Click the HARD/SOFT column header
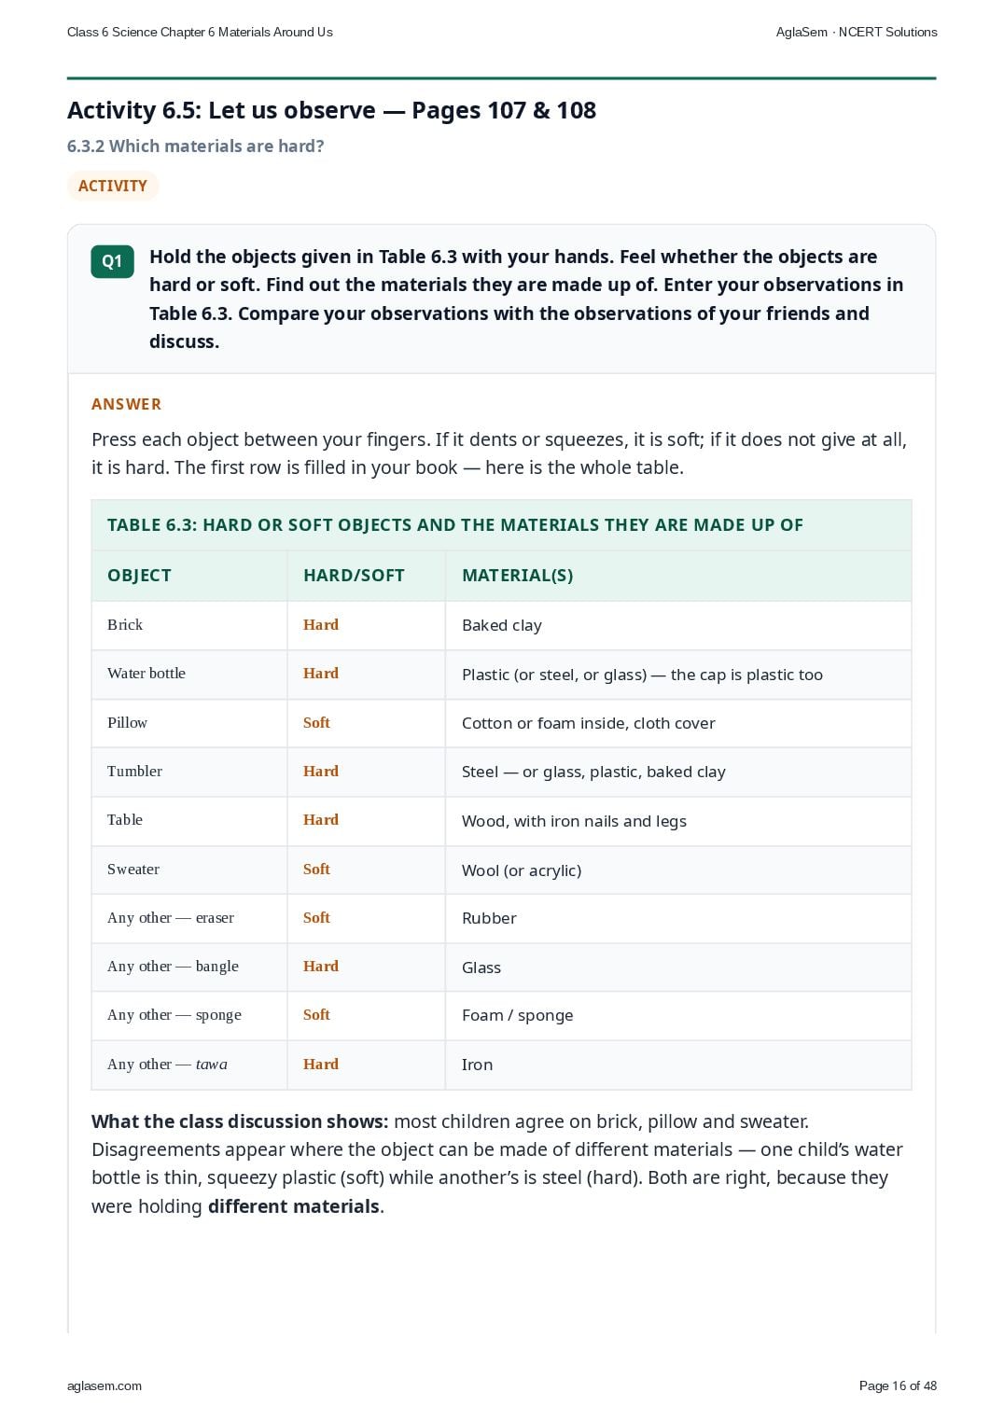Screen dimensions: 1004x1420 [x=367, y=576]
